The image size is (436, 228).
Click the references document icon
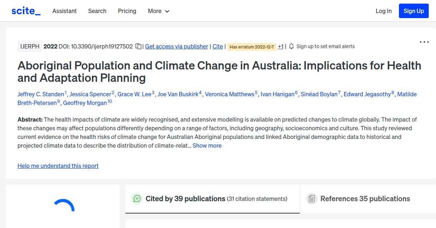pos(311,198)
